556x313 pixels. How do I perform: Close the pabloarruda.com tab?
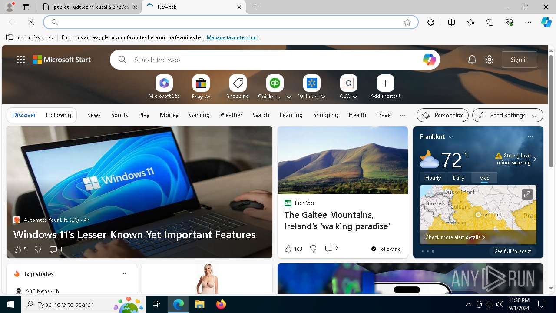pyautogui.click(x=135, y=7)
